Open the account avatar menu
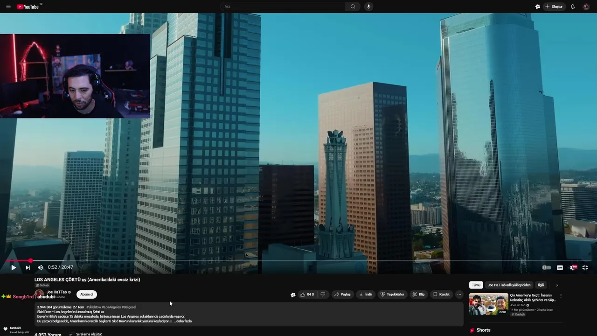The image size is (597, 336). (x=586, y=7)
